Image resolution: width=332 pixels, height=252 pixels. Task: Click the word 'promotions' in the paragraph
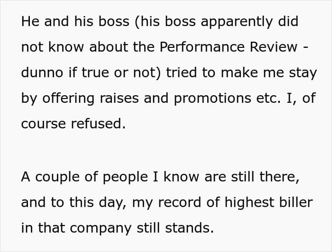212,99
